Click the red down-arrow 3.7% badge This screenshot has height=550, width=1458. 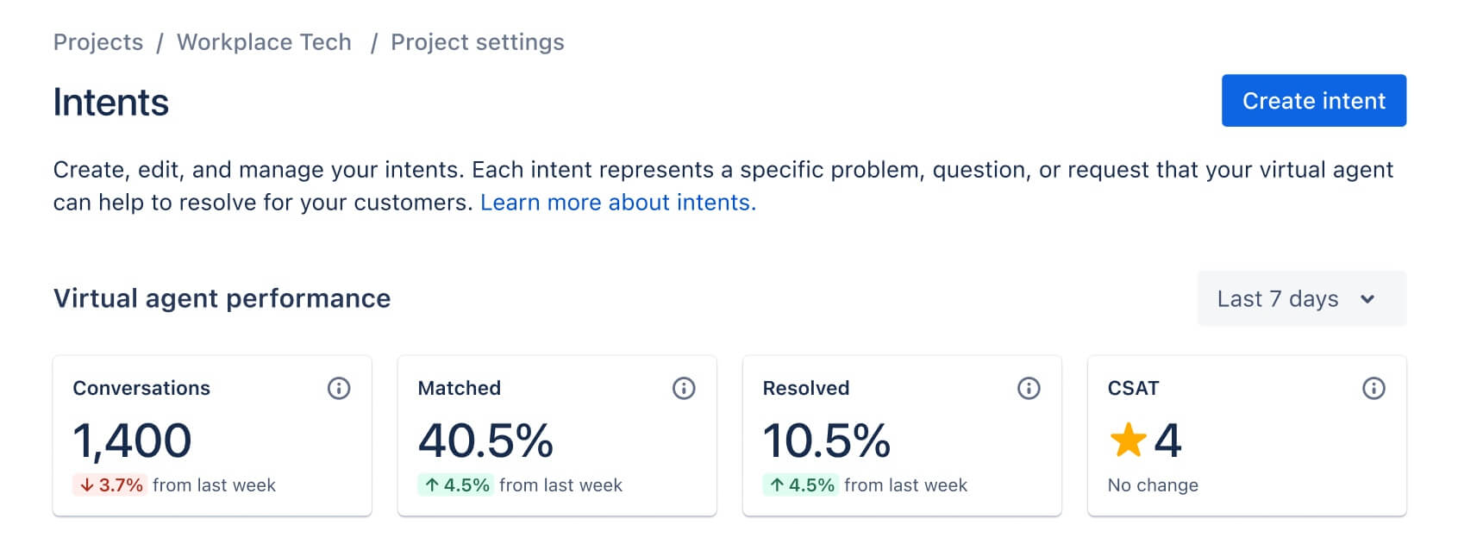pos(110,485)
